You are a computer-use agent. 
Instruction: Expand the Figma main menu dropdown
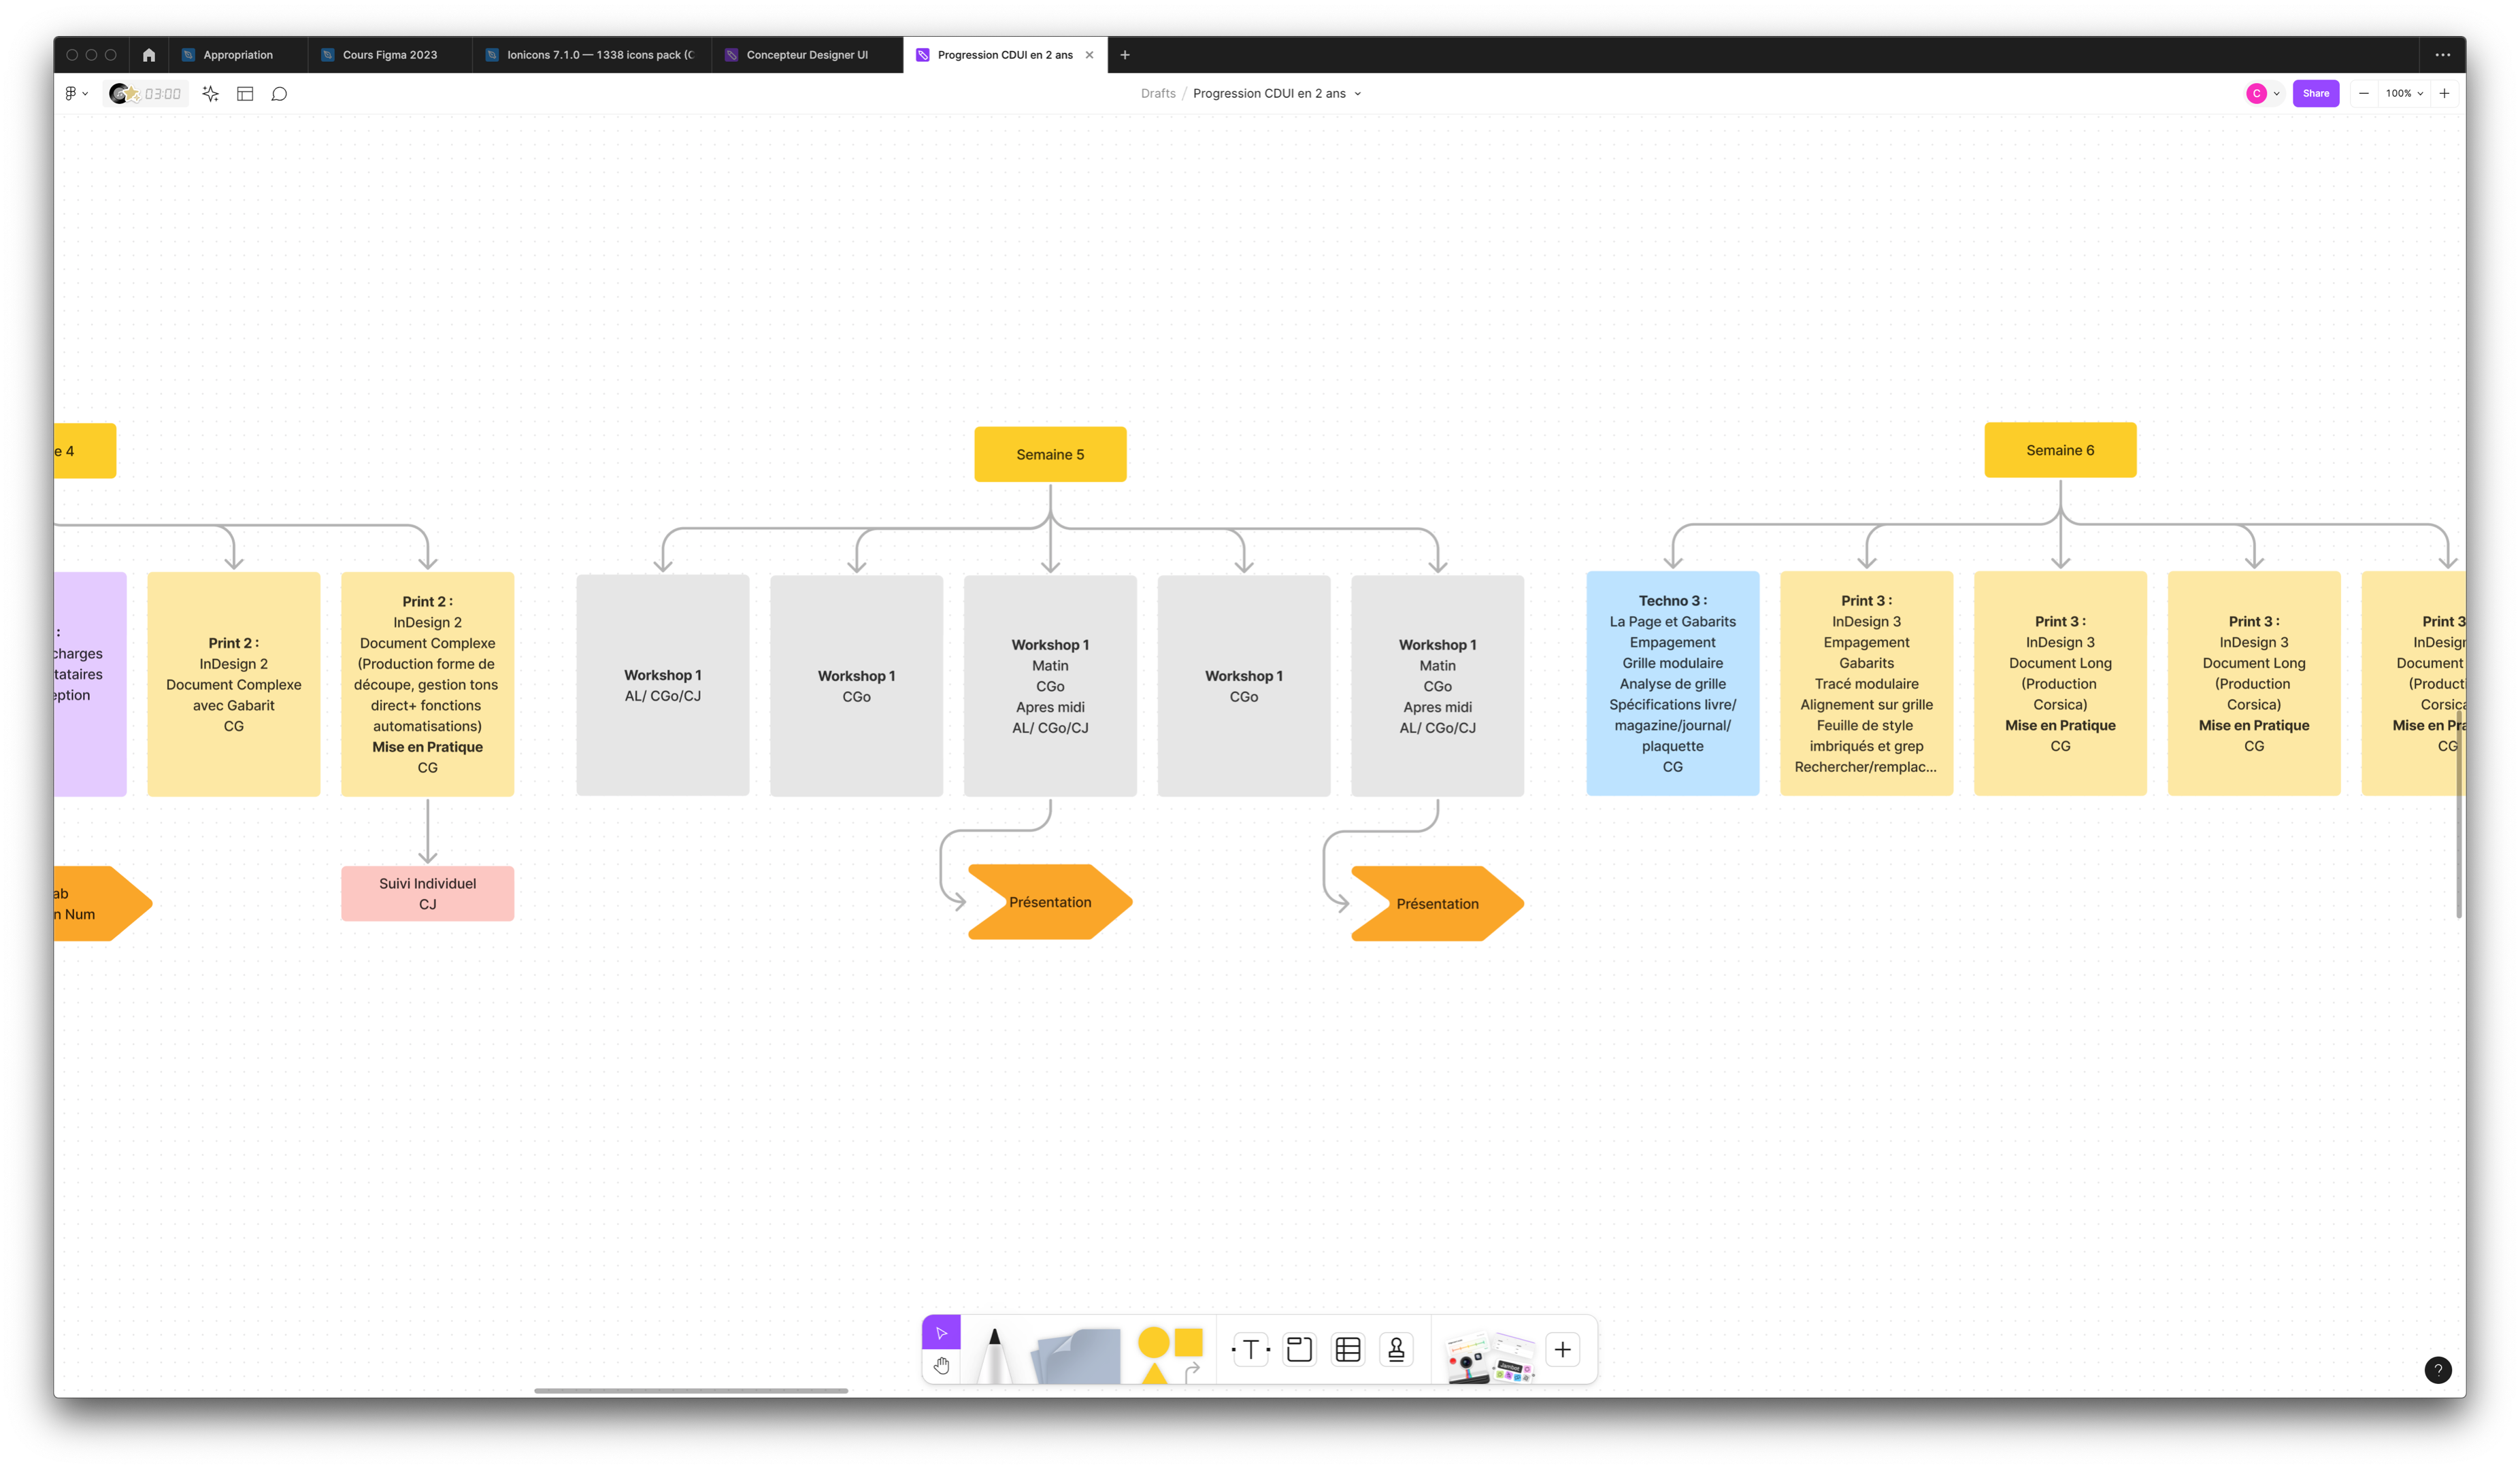tap(76, 94)
